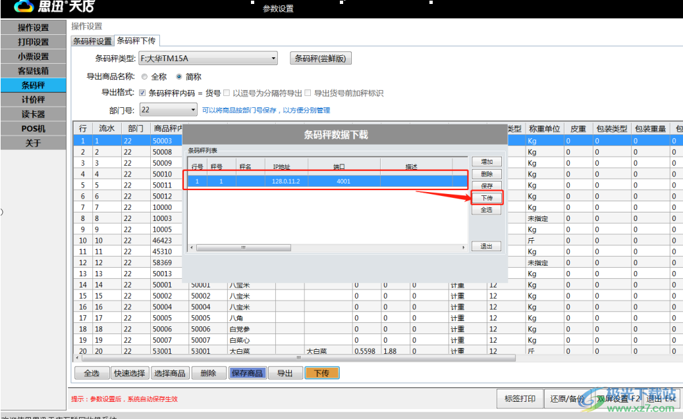Click the bottom 删除 button
Viewport: 683px width, 419px height.
coord(208,374)
